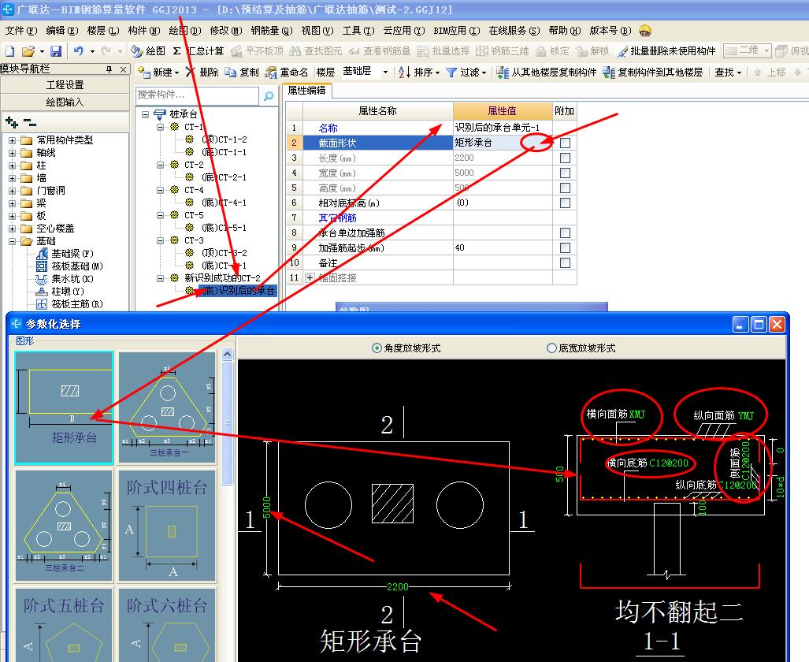Open the BIM应用(I) menu

(x=457, y=31)
